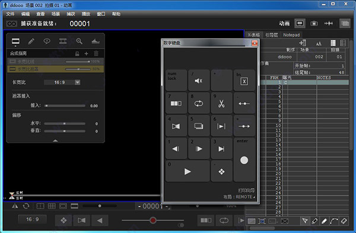Select the composition guides tool icon
The height and width of the screenshot is (233, 356).
click(x=15, y=42)
